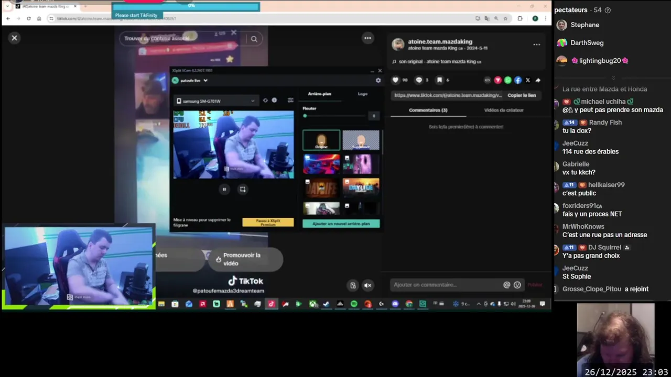This screenshot has width=671, height=377.
Task: Click son original music link
Action: point(437,61)
